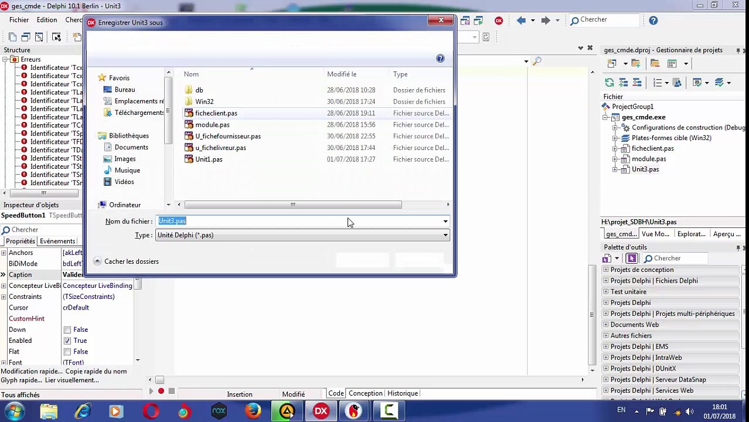Click Cacher les dossiers button
The height and width of the screenshot is (422, 749).
pos(126,261)
